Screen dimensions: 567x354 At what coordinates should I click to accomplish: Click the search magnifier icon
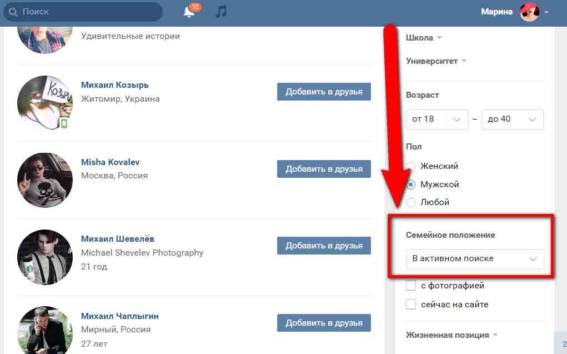(13, 12)
